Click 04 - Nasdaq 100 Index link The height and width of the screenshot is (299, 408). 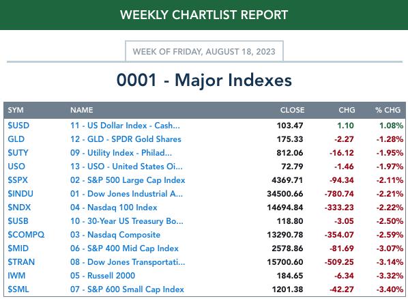(x=114, y=208)
